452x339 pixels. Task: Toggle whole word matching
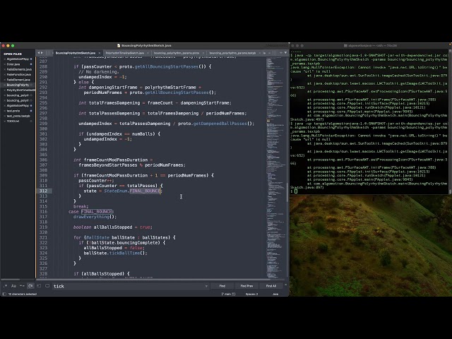22,286
